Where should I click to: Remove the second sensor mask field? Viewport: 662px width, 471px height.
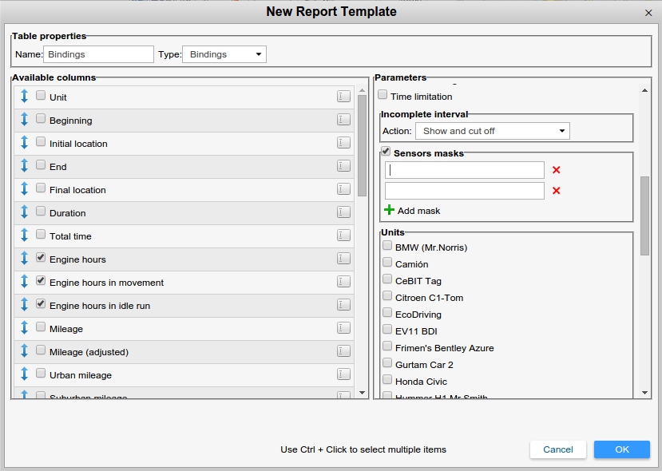click(x=554, y=191)
